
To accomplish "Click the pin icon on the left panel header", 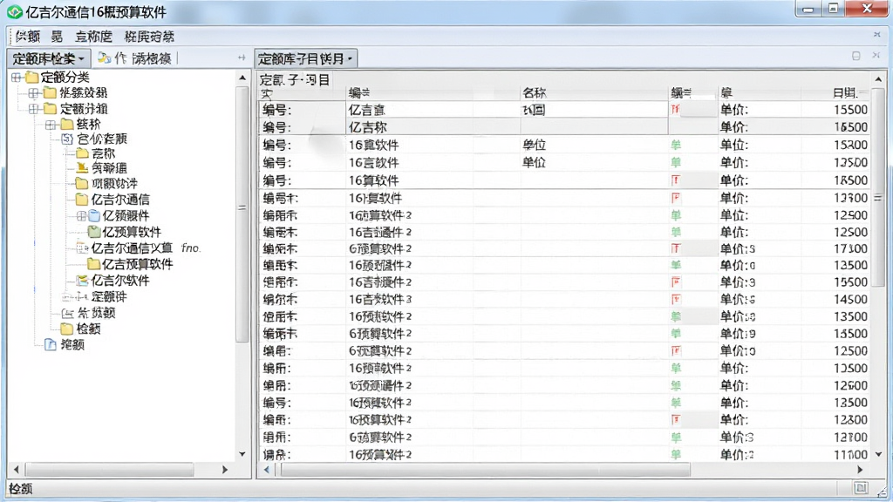I will 242,58.
